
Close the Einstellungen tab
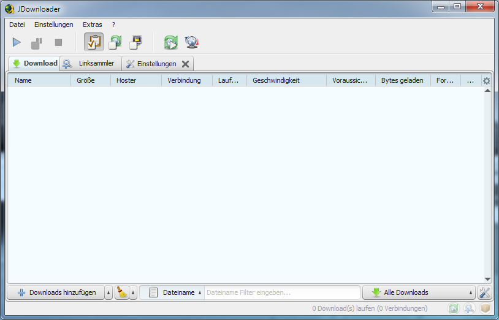point(186,64)
